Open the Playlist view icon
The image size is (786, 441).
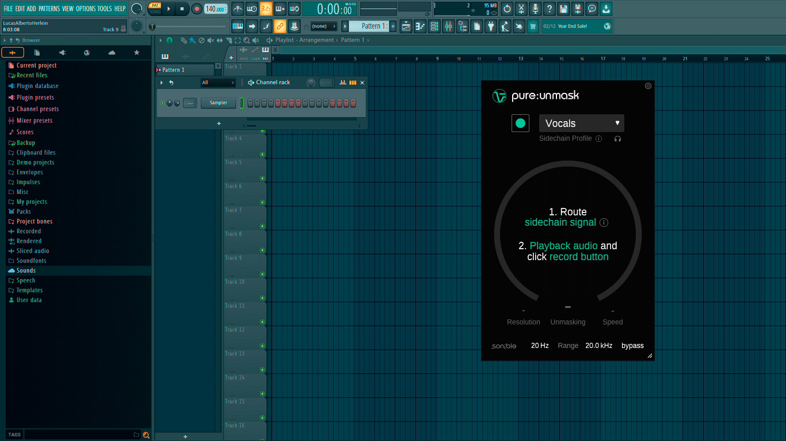coord(406,26)
